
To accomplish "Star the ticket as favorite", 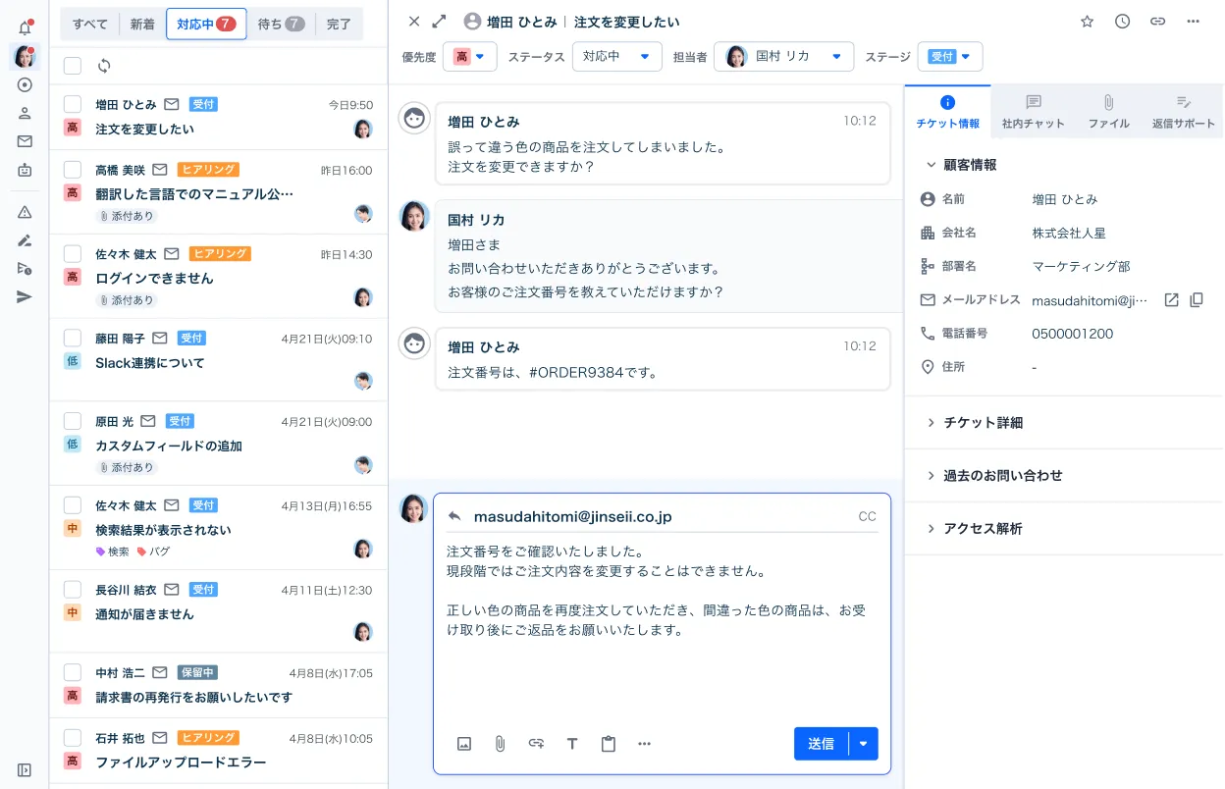I will tap(1087, 21).
